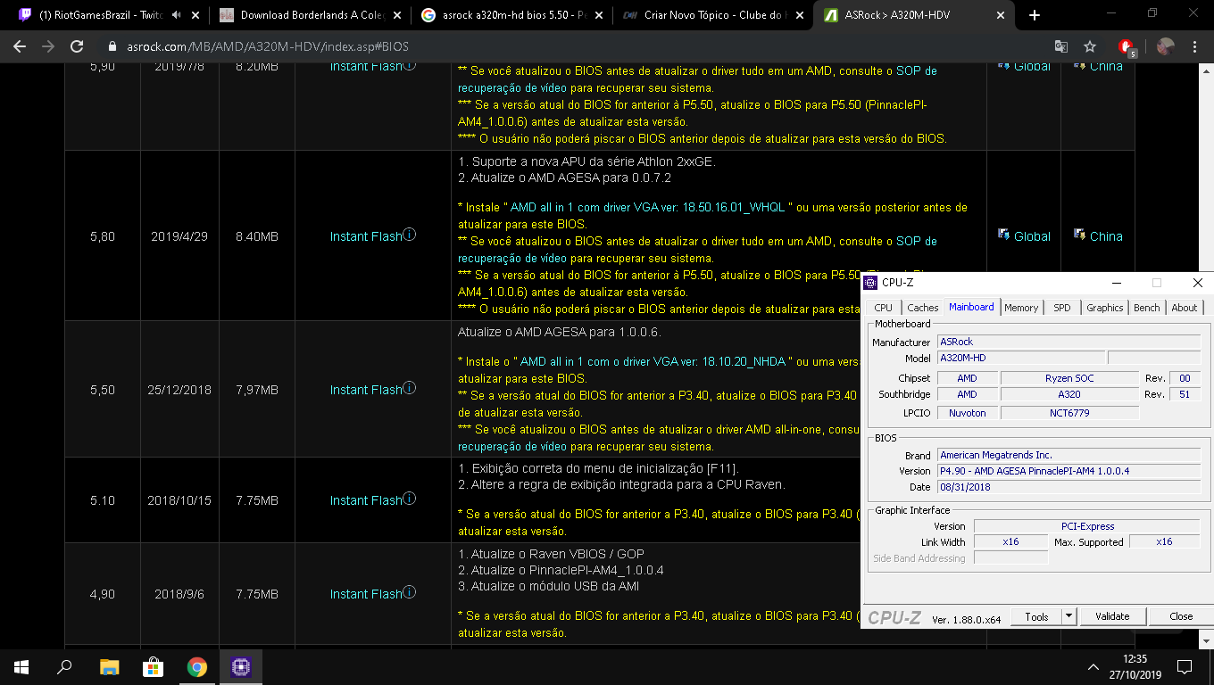The width and height of the screenshot is (1214, 685).
Task: Open the Graphics tab in CPU-Z
Action: tap(1104, 308)
